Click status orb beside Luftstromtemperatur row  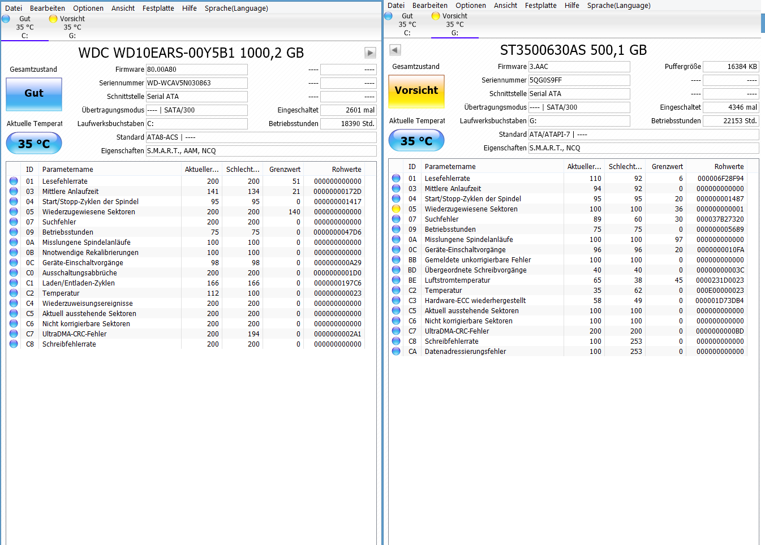(x=396, y=280)
